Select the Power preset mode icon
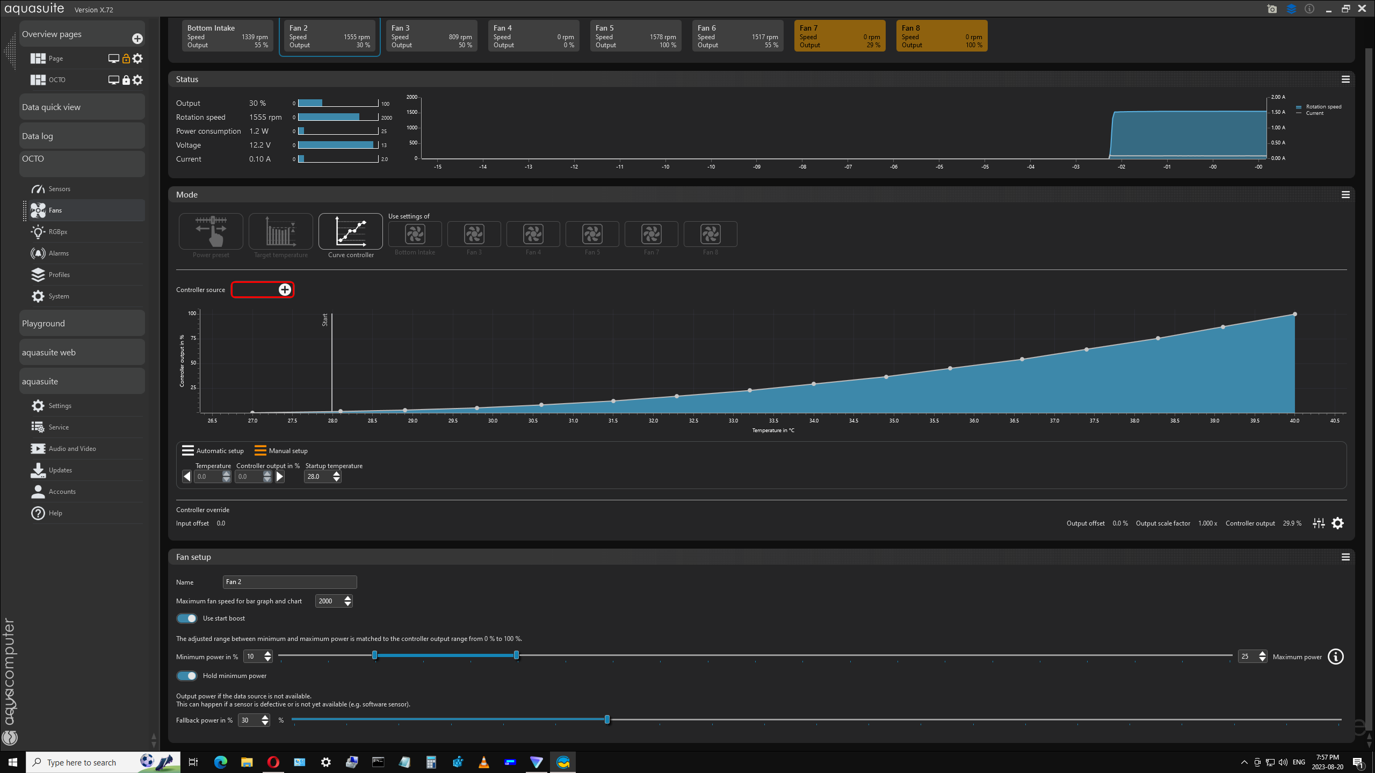The width and height of the screenshot is (1375, 773). [211, 231]
